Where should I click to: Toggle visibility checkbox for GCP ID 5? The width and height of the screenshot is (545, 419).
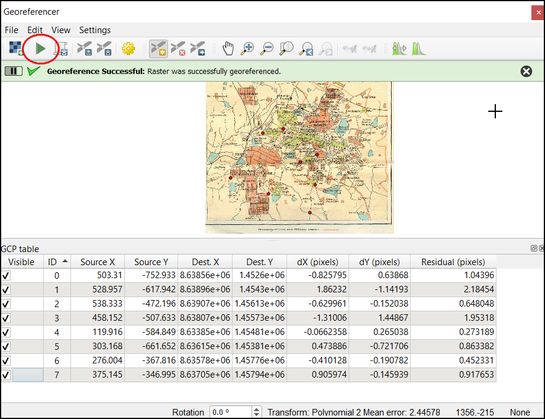coord(6,347)
